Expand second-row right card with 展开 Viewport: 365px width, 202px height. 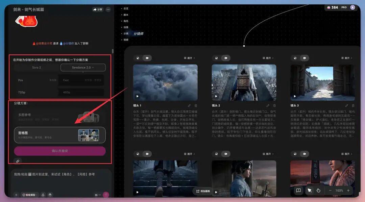(x=347, y=154)
